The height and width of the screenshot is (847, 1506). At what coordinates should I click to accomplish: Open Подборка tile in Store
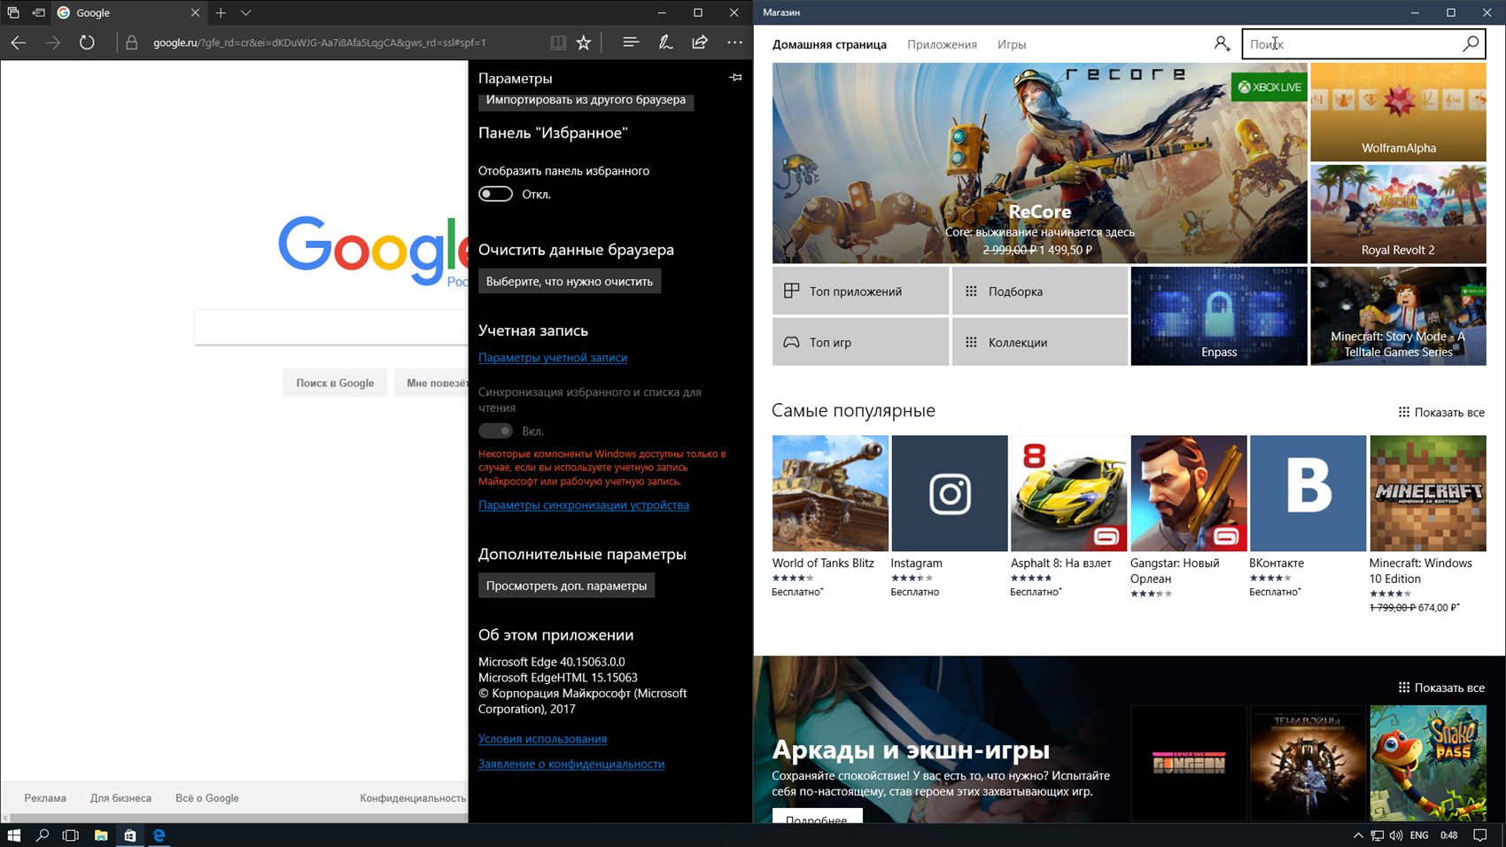1040,291
